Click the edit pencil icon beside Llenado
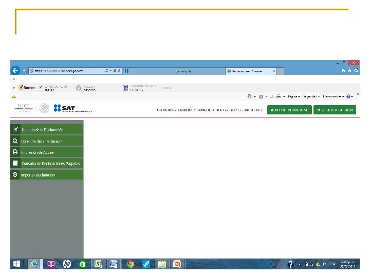Image resolution: width=370 pixels, height=277 pixels. [x=15, y=129]
